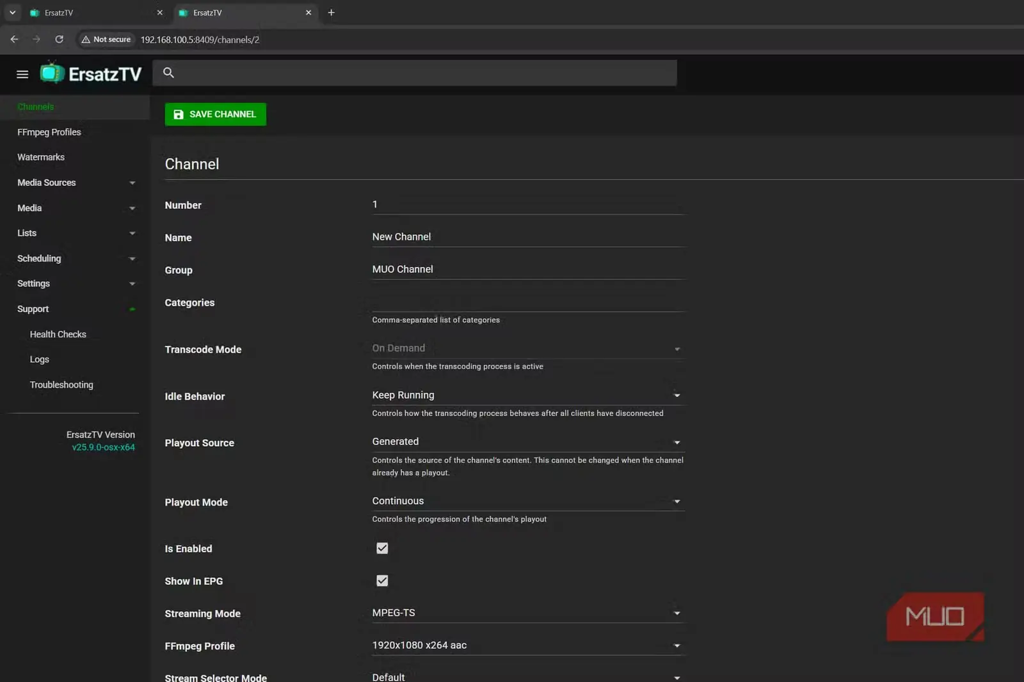
Task: Click the channel Number field
Action: 528,205
